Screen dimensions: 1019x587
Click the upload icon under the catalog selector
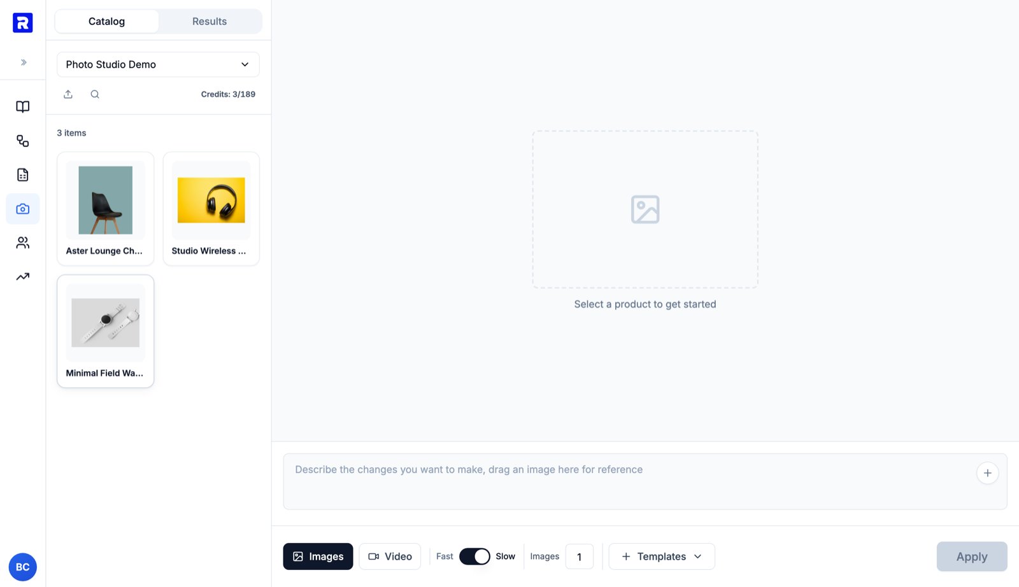coord(68,94)
